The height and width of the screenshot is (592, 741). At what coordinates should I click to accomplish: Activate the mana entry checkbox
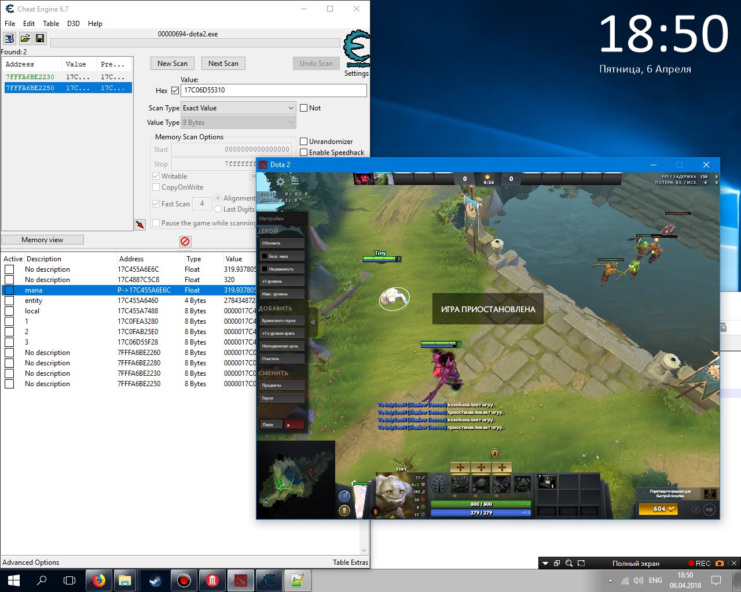pyautogui.click(x=9, y=290)
